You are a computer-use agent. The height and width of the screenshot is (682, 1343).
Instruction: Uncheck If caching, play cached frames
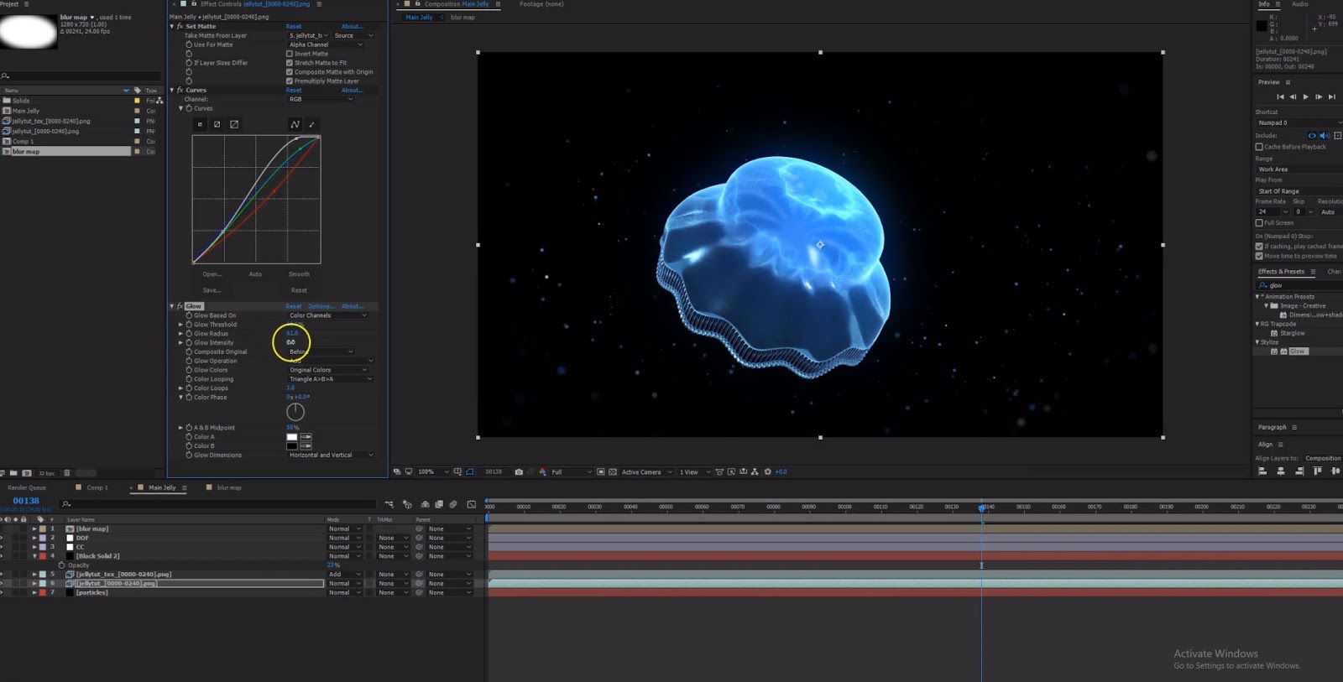pos(1259,247)
